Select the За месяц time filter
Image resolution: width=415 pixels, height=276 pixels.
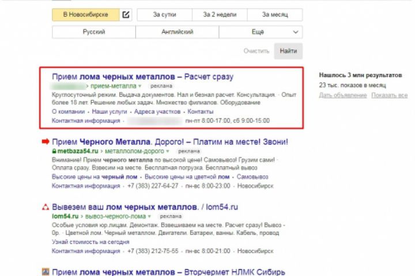275,14
